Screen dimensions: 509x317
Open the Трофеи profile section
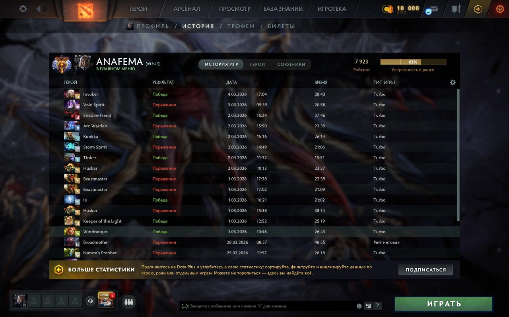241,26
